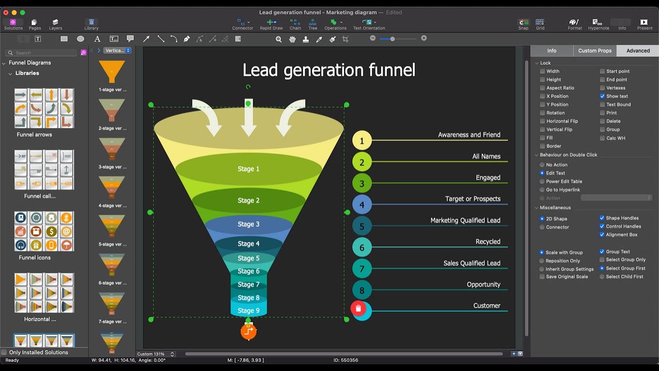Select the Pen drawing tool
Image resolution: width=659 pixels, height=371 pixels.
click(x=186, y=39)
